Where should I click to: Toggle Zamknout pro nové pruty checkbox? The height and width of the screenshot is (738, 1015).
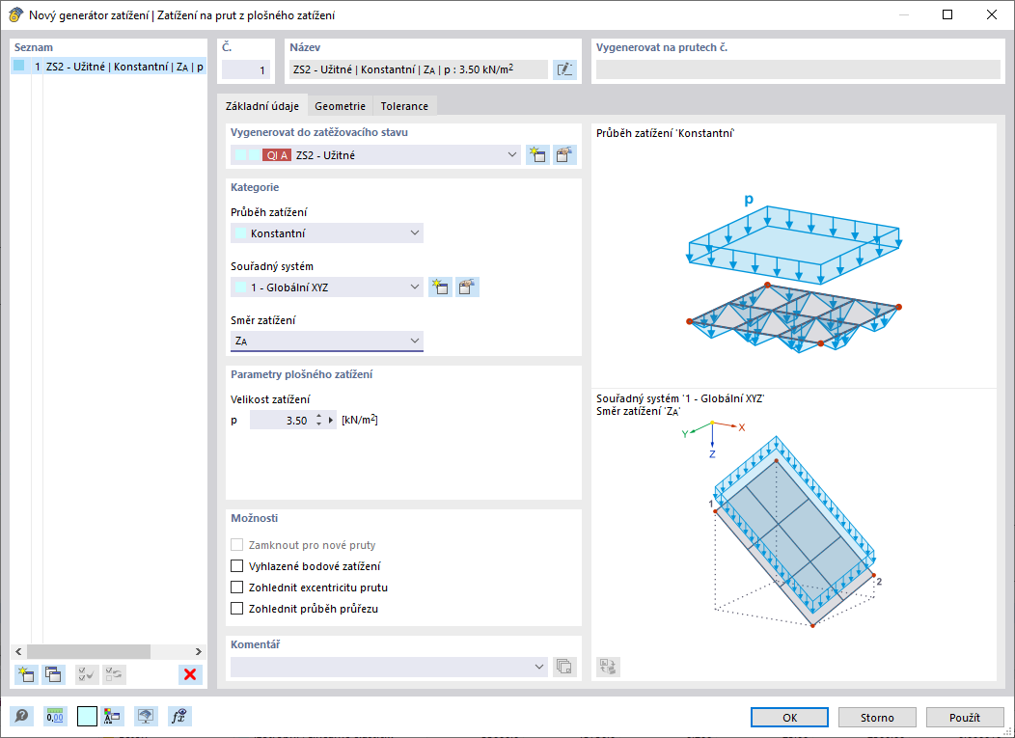tap(237, 545)
